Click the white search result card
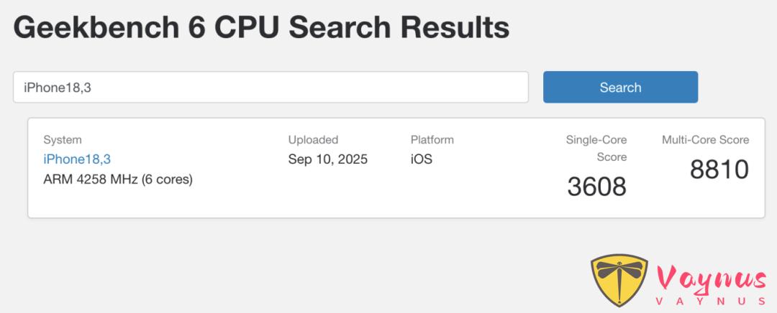Screen dimensions: 777x313 pos(396,167)
